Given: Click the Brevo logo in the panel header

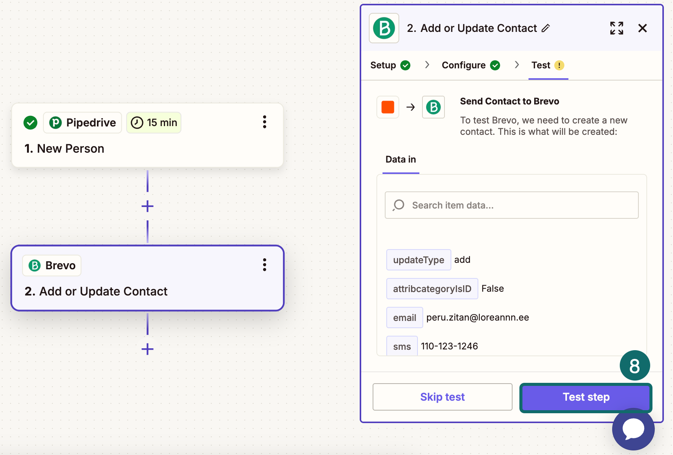Looking at the screenshot, I should 384,28.
